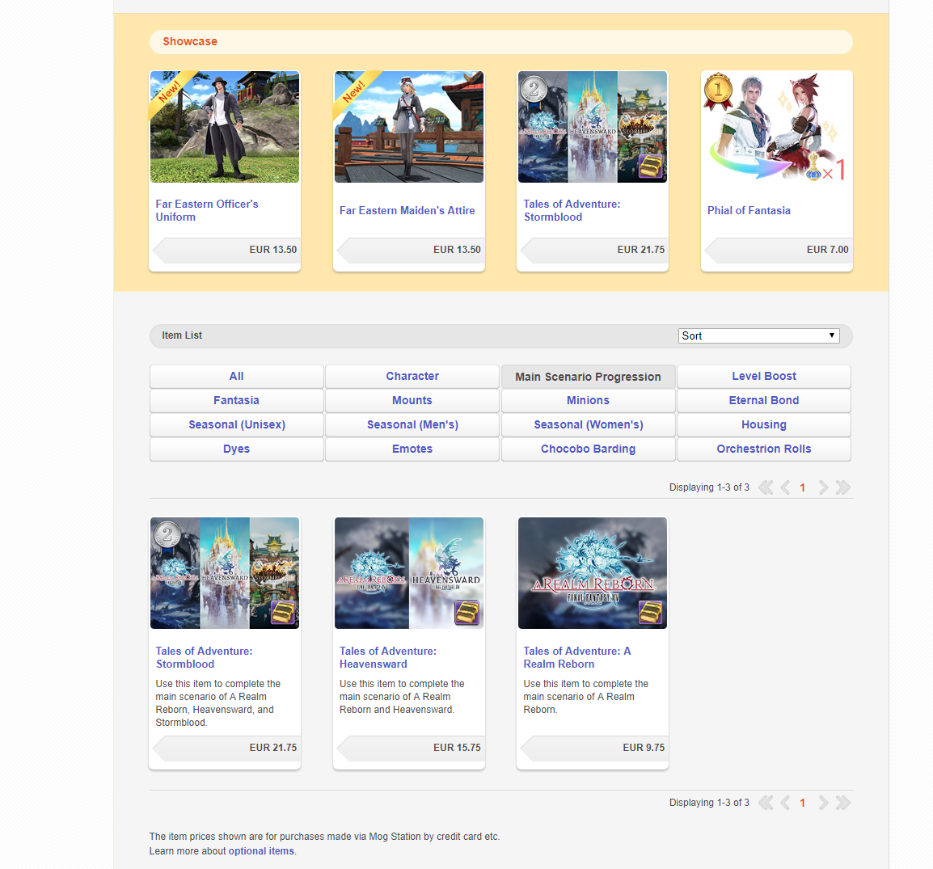Click Showcase Tales of Adventure: Stormblood image
Viewport: 933px width, 869px height.
[593, 127]
